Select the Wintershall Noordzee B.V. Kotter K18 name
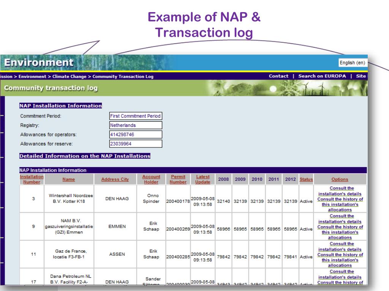This screenshot has height=291, width=389. [x=70, y=198]
